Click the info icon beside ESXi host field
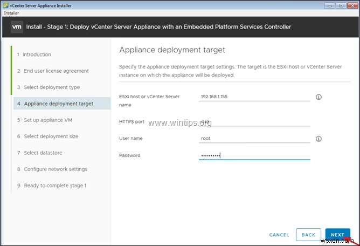This screenshot has height=246, width=360. [319, 97]
